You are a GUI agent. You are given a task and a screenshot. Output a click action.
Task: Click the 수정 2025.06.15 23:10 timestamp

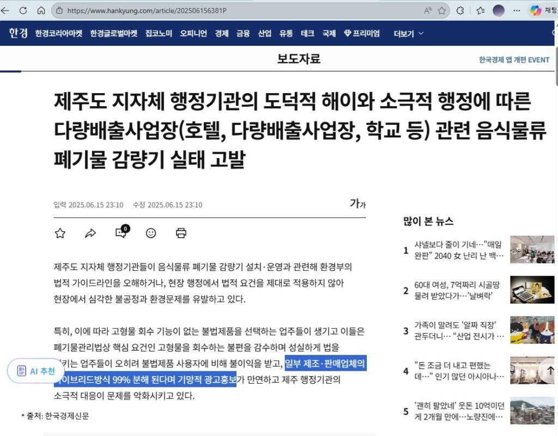point(168,205)
